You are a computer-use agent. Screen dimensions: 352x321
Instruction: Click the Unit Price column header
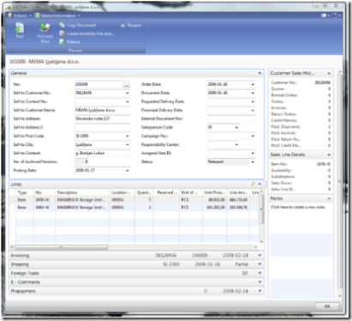(x=215, y=192)
